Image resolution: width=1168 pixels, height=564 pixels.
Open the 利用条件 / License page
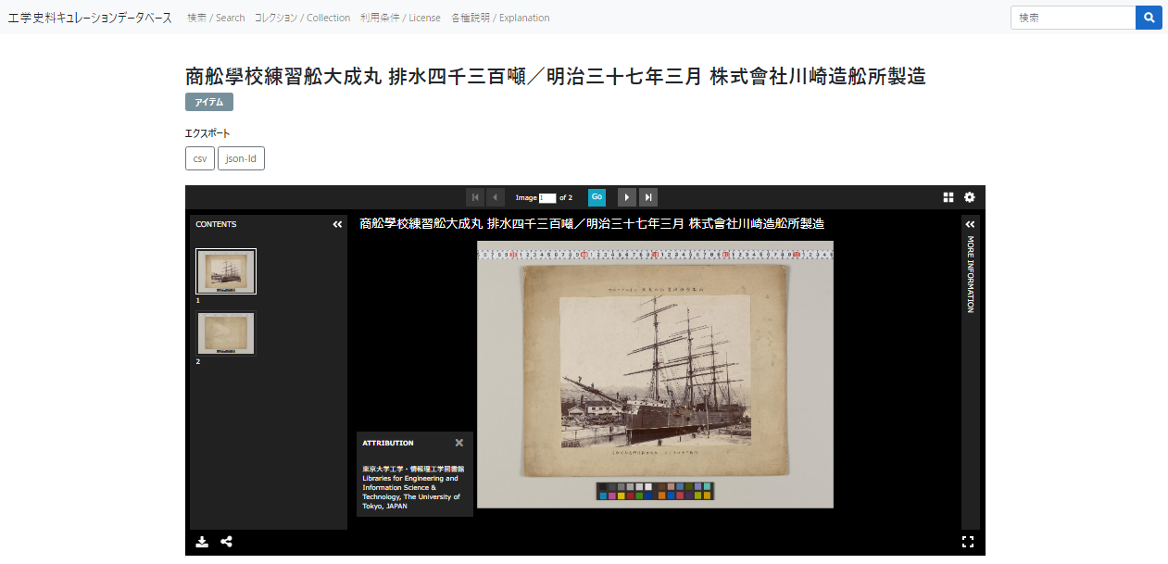pos(400,18)
